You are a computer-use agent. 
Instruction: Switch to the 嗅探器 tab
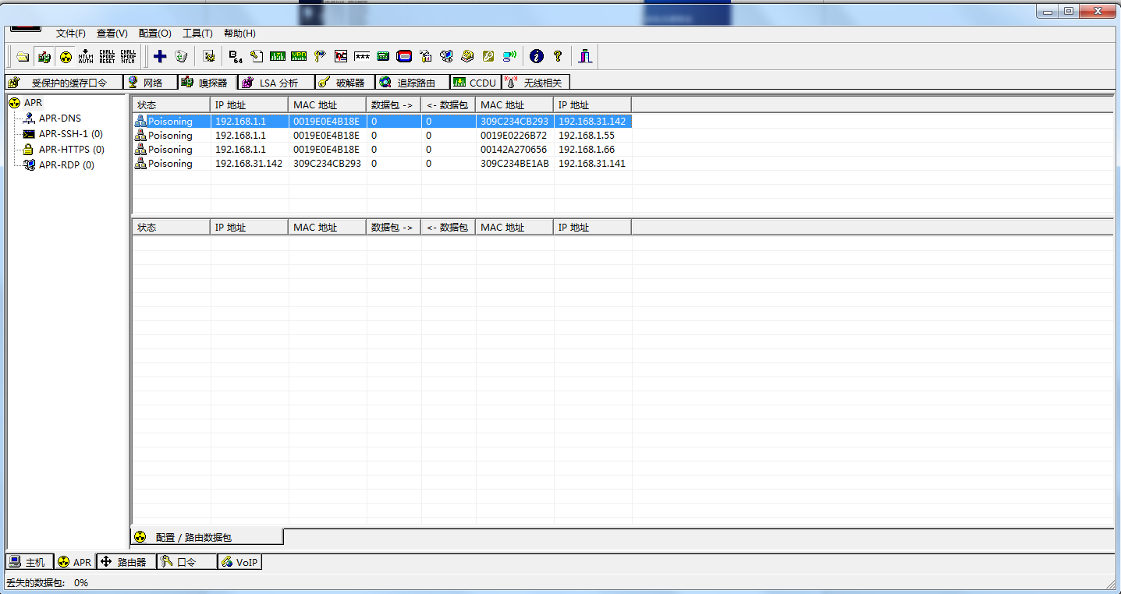pyautogui.click(x=208, y=83)
